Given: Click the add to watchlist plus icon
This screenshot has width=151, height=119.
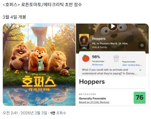Looking at the screenshot, I should point(142,45).
